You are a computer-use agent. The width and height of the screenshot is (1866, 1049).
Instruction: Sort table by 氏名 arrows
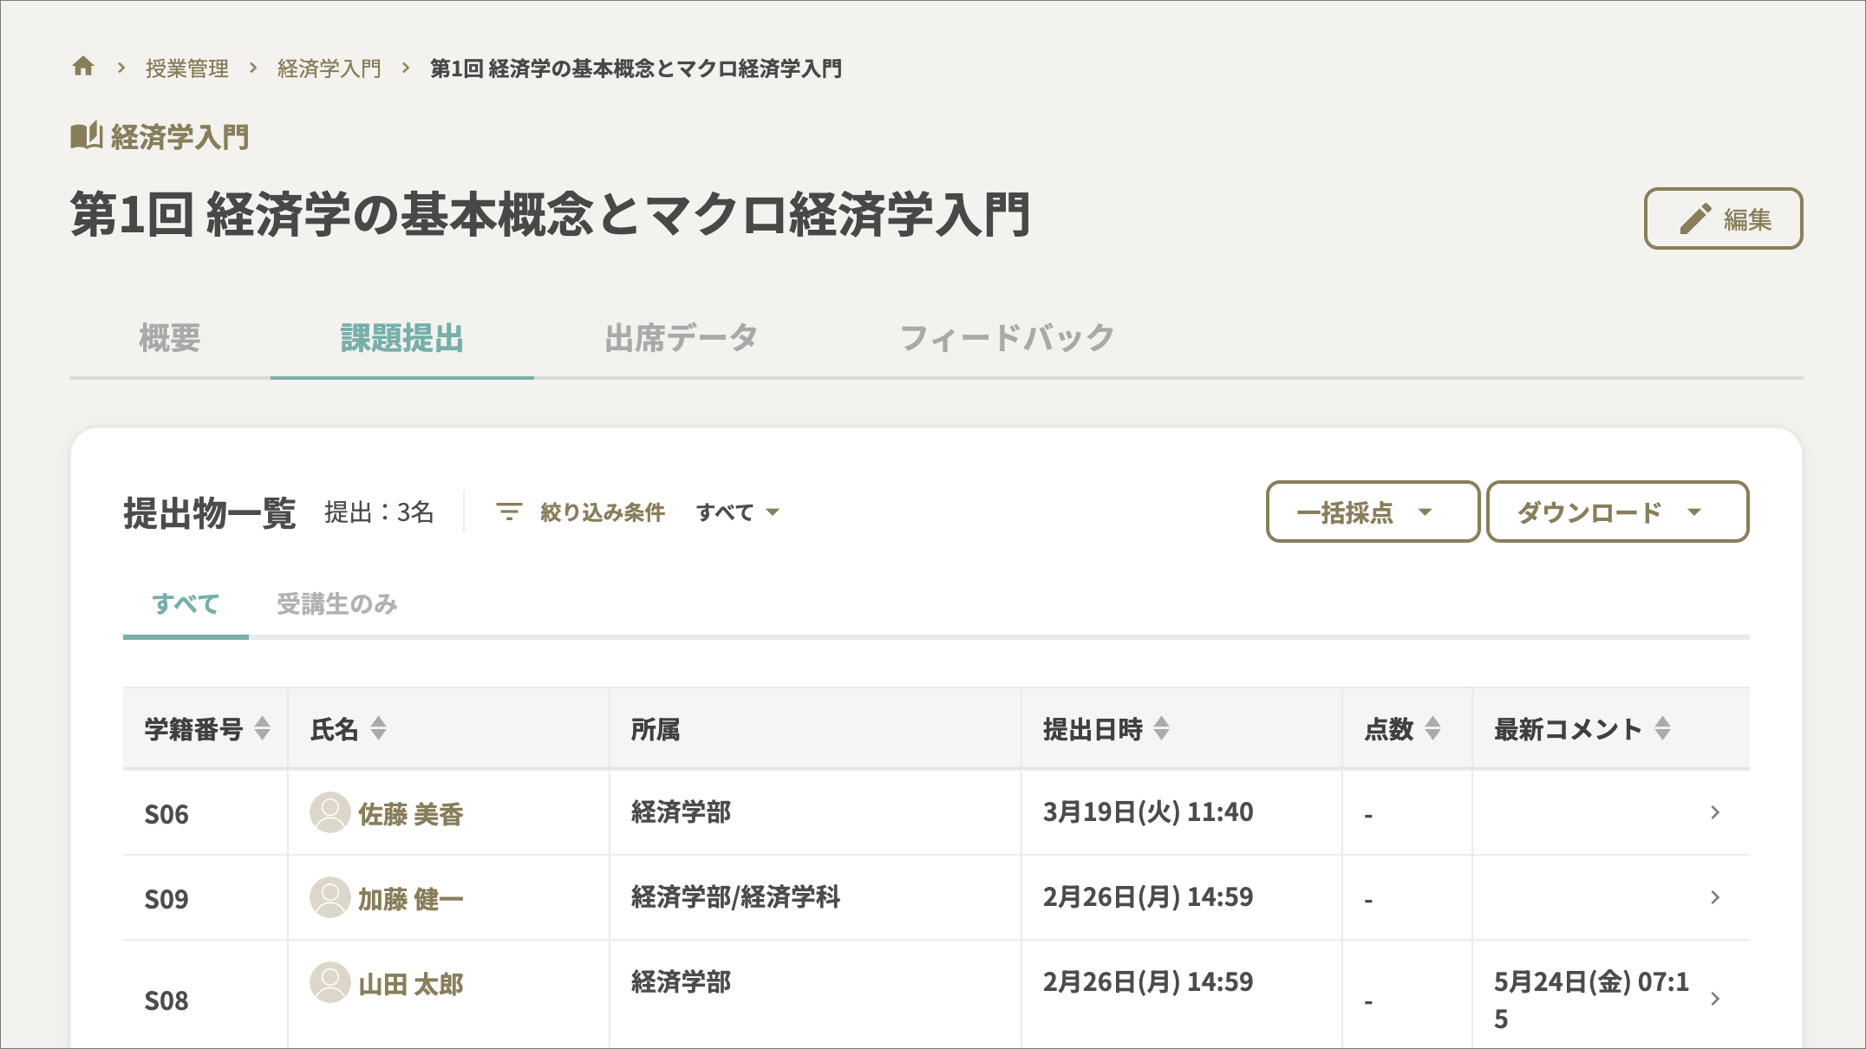click(x=378, y=729)
